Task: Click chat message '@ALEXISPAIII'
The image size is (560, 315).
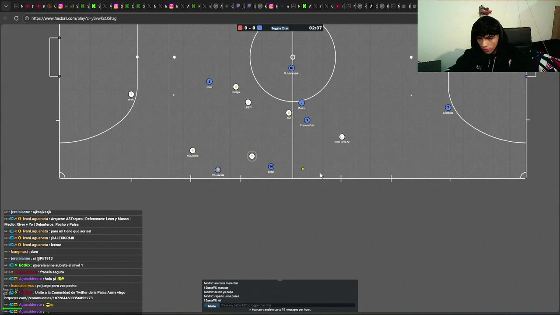Action: [x=63, y=238]
